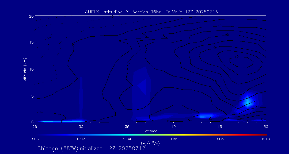
Task: Click the colorbar label "0.02"
Action: [81, 139]
